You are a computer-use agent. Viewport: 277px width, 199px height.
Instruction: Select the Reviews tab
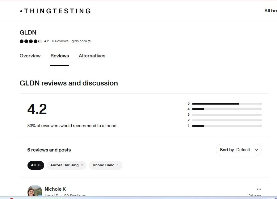pyautogui.click(x=60, y=56)
